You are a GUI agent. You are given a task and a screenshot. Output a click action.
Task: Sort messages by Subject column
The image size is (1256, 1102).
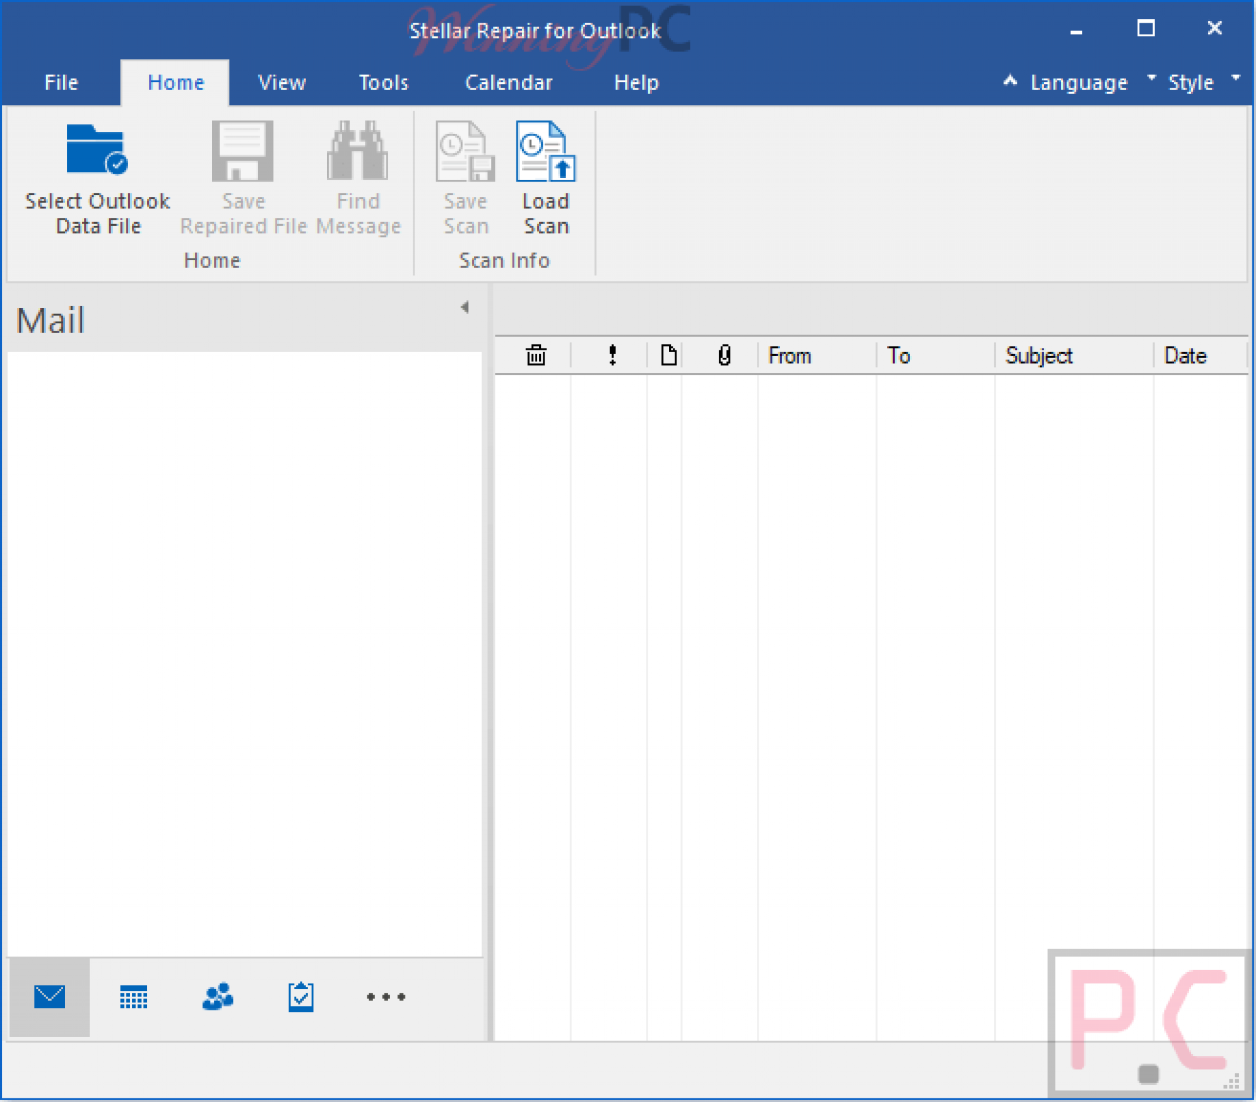[x=1074, y=355]
